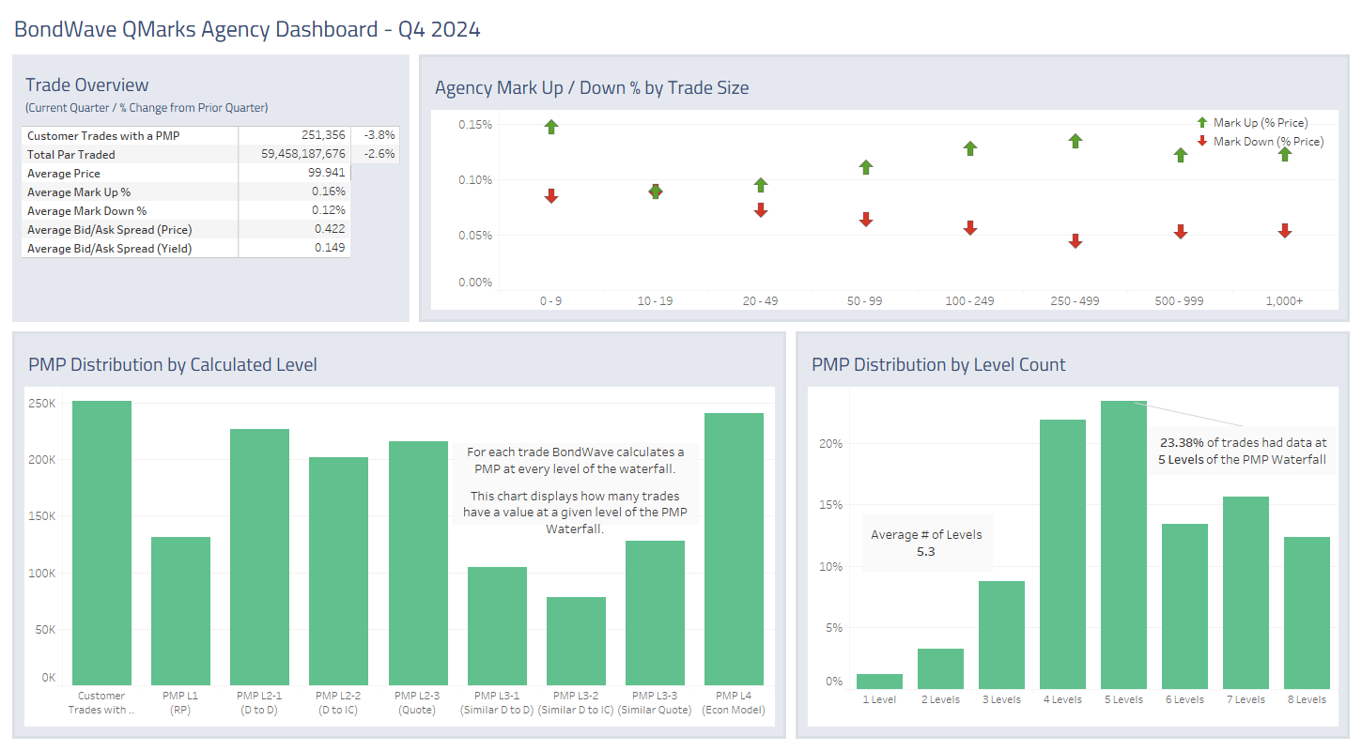Select the PMP L3-2 (Similar D to IC) bar
The height and width of the screenshot is (751, 1362).
pos(576,641)
